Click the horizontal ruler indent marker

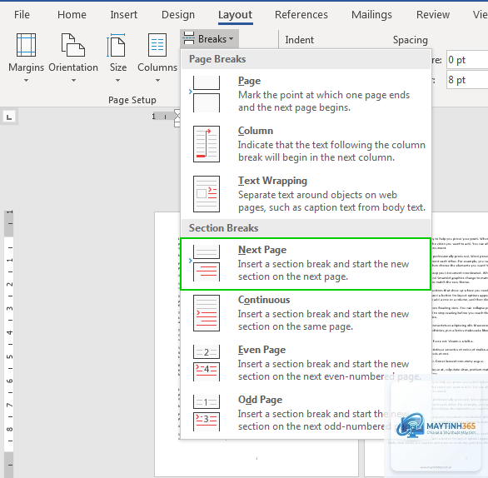[x=177, y=119]
